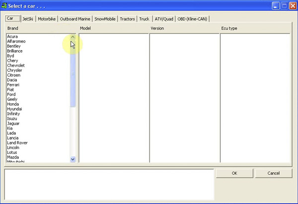This screenshot has width=298, height=204.
Task: Open the Motorbike tab
Action: (x=47, y=19)
